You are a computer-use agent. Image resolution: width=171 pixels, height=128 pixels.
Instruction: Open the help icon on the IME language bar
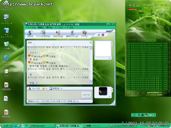150,115
